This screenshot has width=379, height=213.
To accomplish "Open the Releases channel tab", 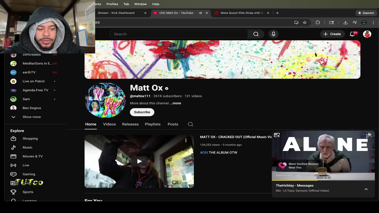I will pos(130,124).
